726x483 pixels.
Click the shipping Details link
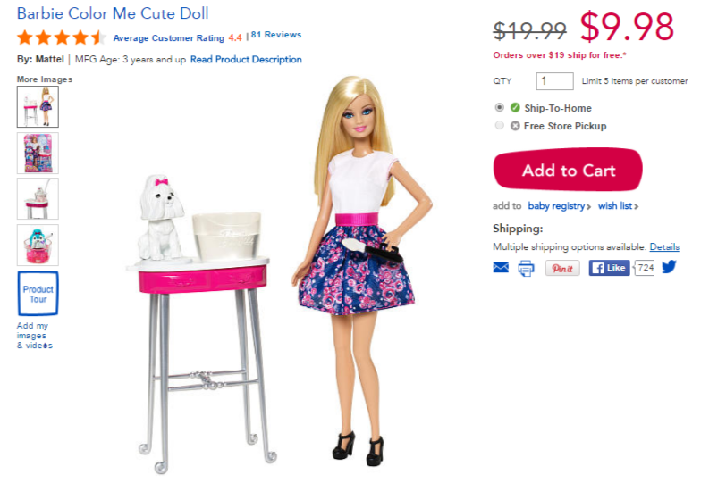(664, 246)
